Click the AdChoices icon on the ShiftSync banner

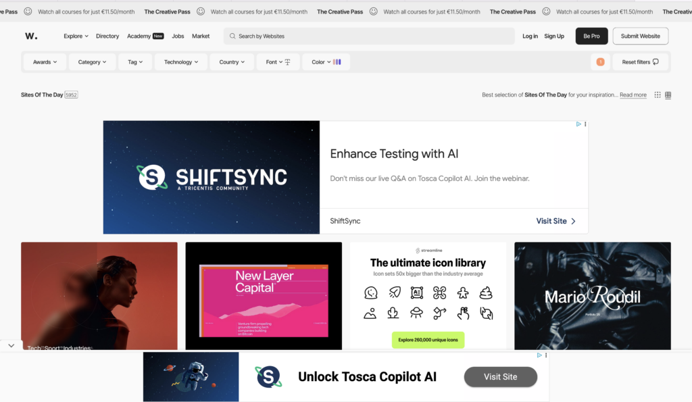578,124
